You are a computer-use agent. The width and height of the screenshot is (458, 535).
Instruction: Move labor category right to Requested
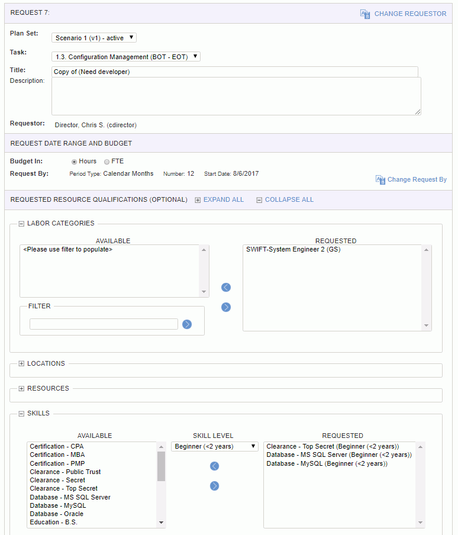226,307
